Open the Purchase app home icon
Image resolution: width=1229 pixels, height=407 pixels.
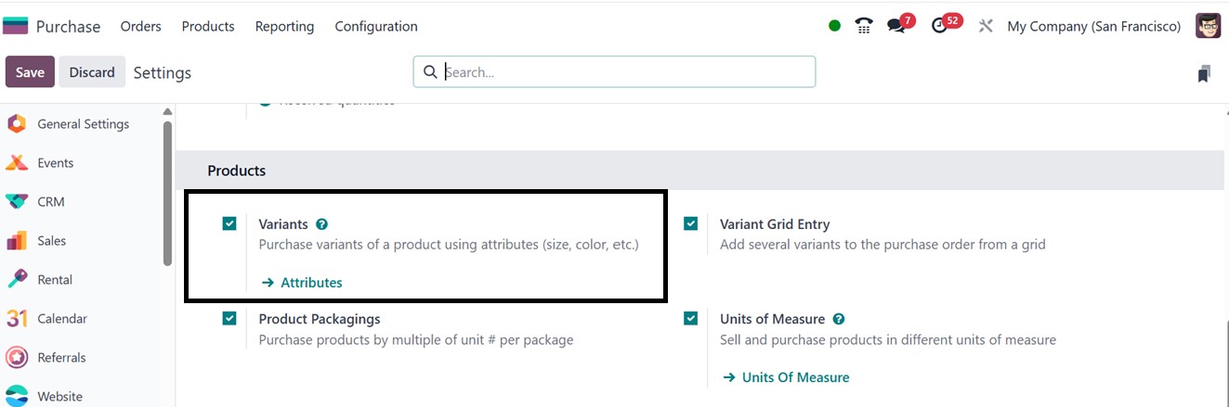tap(16, 26)
